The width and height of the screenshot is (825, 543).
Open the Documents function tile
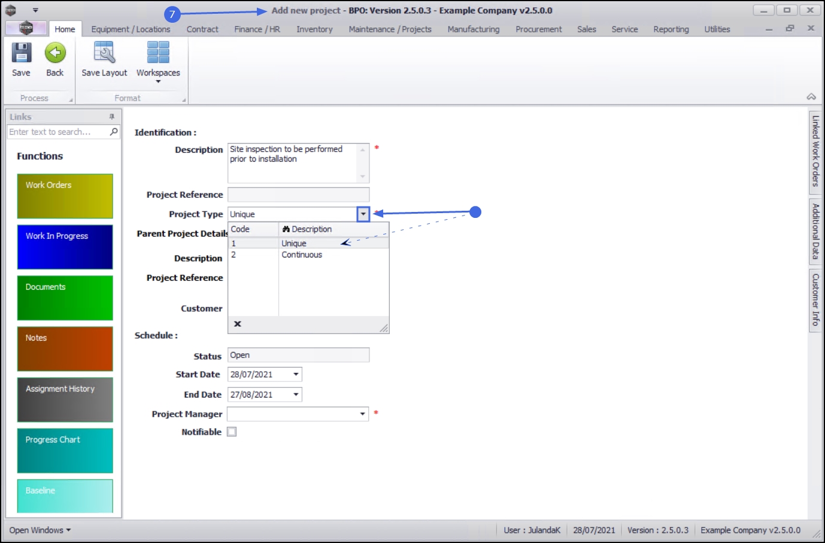tap(65, 298)
